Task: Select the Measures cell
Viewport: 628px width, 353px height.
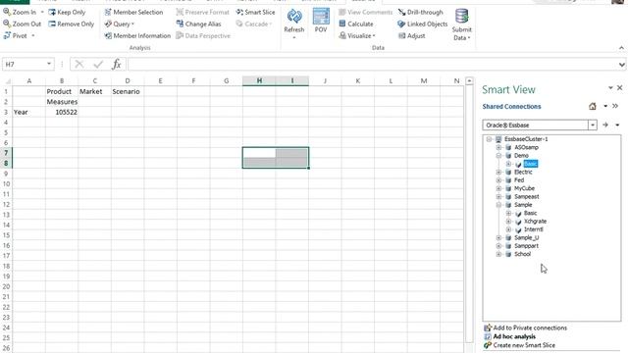Action: pyautogui.click(x=62, y=102)
